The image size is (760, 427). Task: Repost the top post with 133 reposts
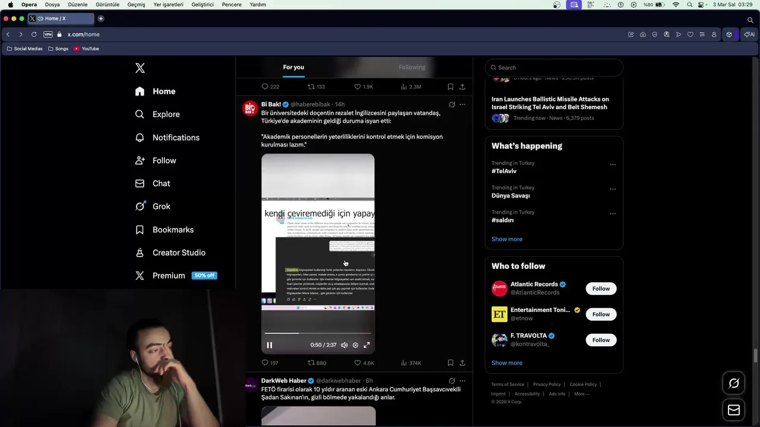[x=316, y=87]
